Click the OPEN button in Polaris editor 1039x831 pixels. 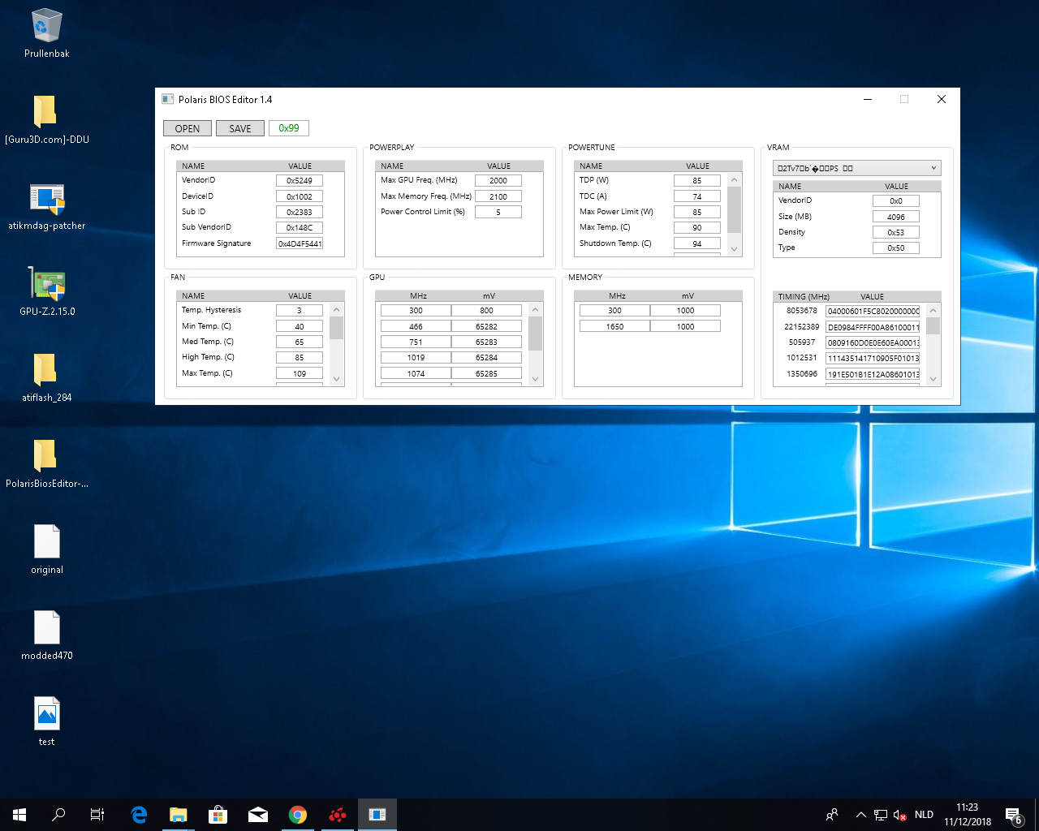point(188,128)
